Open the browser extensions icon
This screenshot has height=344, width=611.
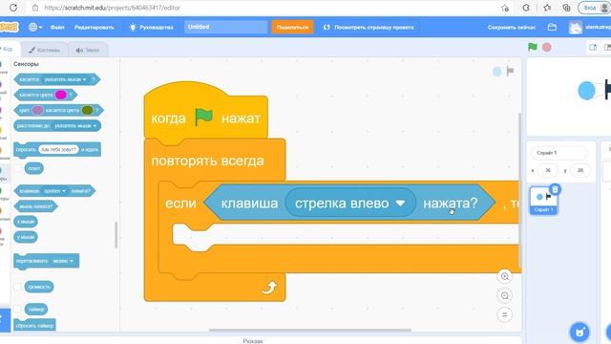526,8
